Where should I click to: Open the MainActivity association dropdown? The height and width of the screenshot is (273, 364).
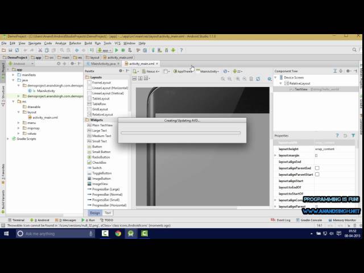tap(208, 72)
